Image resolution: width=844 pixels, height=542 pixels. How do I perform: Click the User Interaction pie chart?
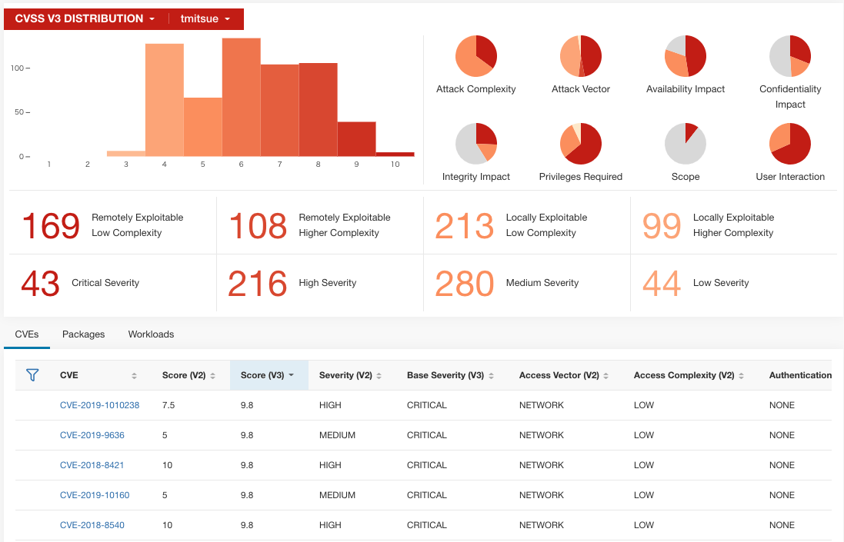point(789,143)
